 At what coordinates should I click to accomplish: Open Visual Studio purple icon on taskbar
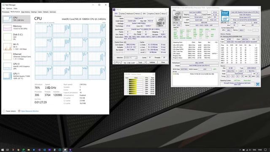tap(39, 150)
